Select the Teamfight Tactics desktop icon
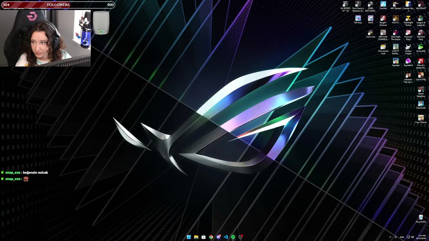Image resolution: width=429 pixels, height=241 pixels. pos(408,21)
